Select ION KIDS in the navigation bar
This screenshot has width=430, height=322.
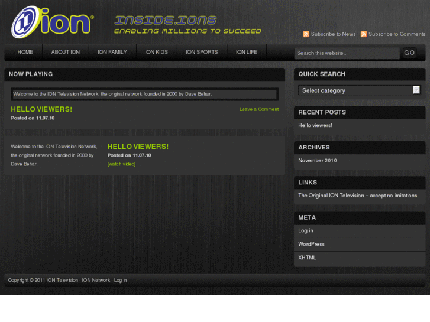point(156,52)
